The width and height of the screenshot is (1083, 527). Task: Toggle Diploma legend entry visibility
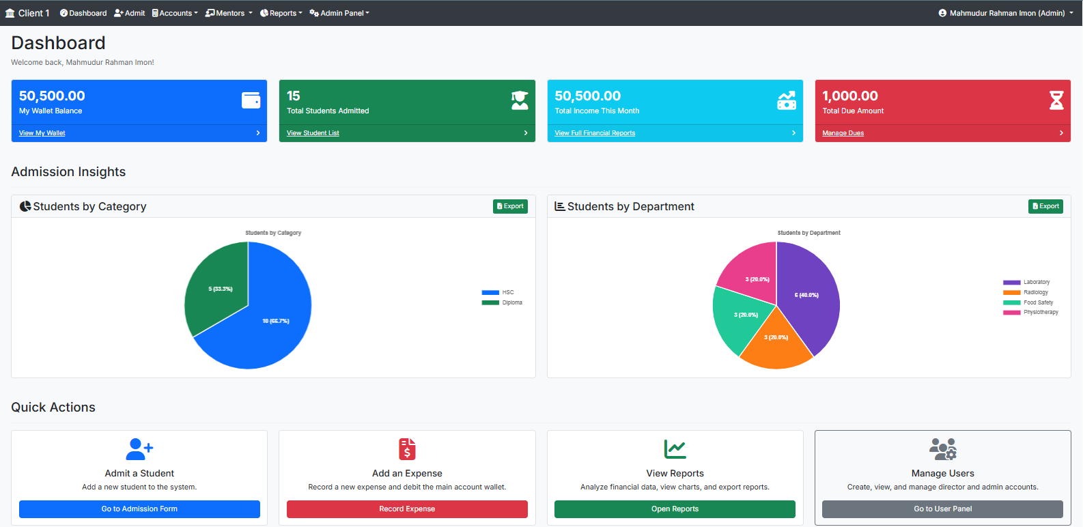pos(502,302)
